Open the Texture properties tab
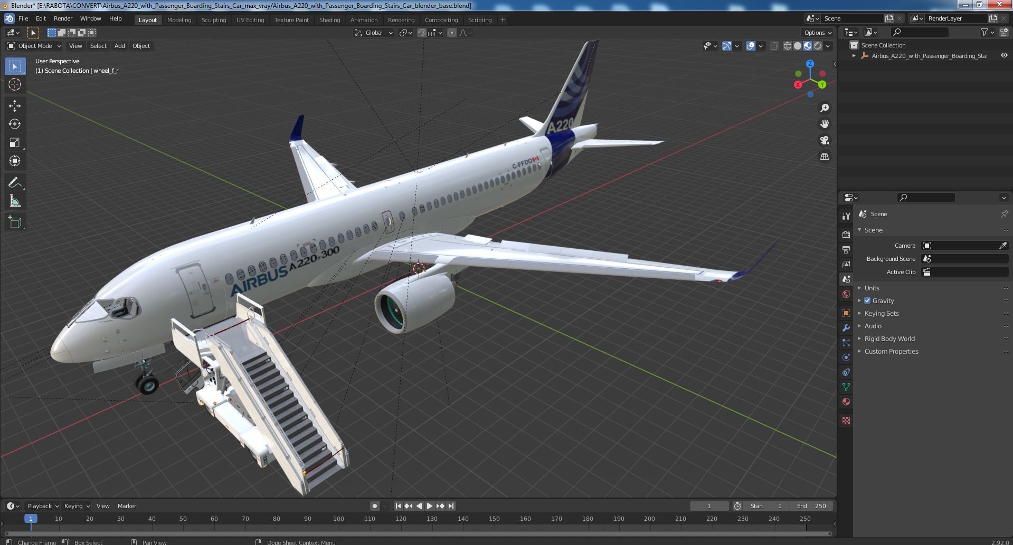 [x=846, y=421]
